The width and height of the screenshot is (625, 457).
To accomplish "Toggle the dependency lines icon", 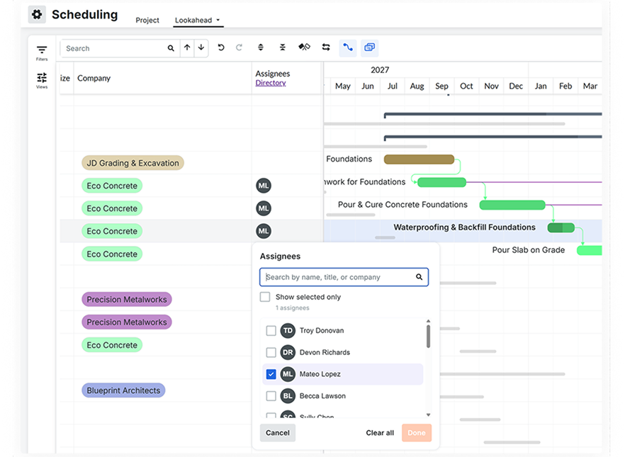I will coord(348,47).
